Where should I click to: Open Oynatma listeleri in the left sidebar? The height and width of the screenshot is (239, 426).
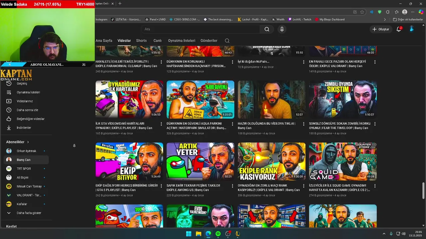click(x=28, y=92)
